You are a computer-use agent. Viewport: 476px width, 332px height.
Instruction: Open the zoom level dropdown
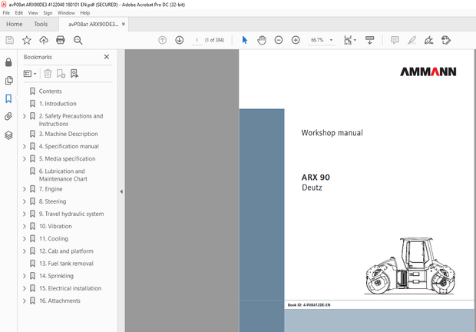click(x=331, y=40)
